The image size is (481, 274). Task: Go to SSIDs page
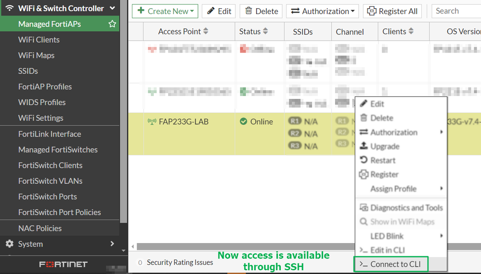(x=28, y=71)
